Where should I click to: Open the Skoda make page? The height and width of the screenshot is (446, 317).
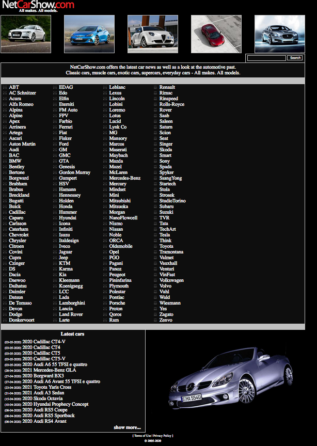tap(166, 150)
